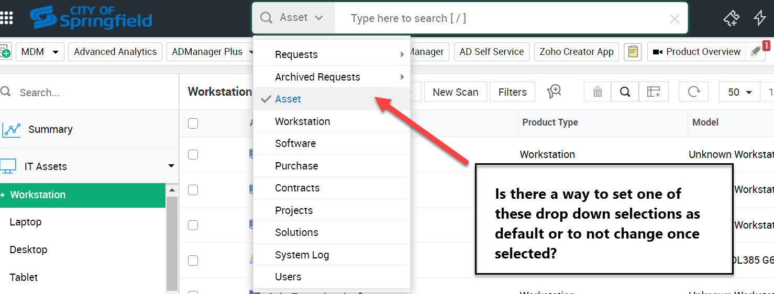Click the City of Springfield logo

tap(91, 17)
